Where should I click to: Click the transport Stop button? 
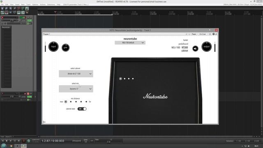(7, 141)
